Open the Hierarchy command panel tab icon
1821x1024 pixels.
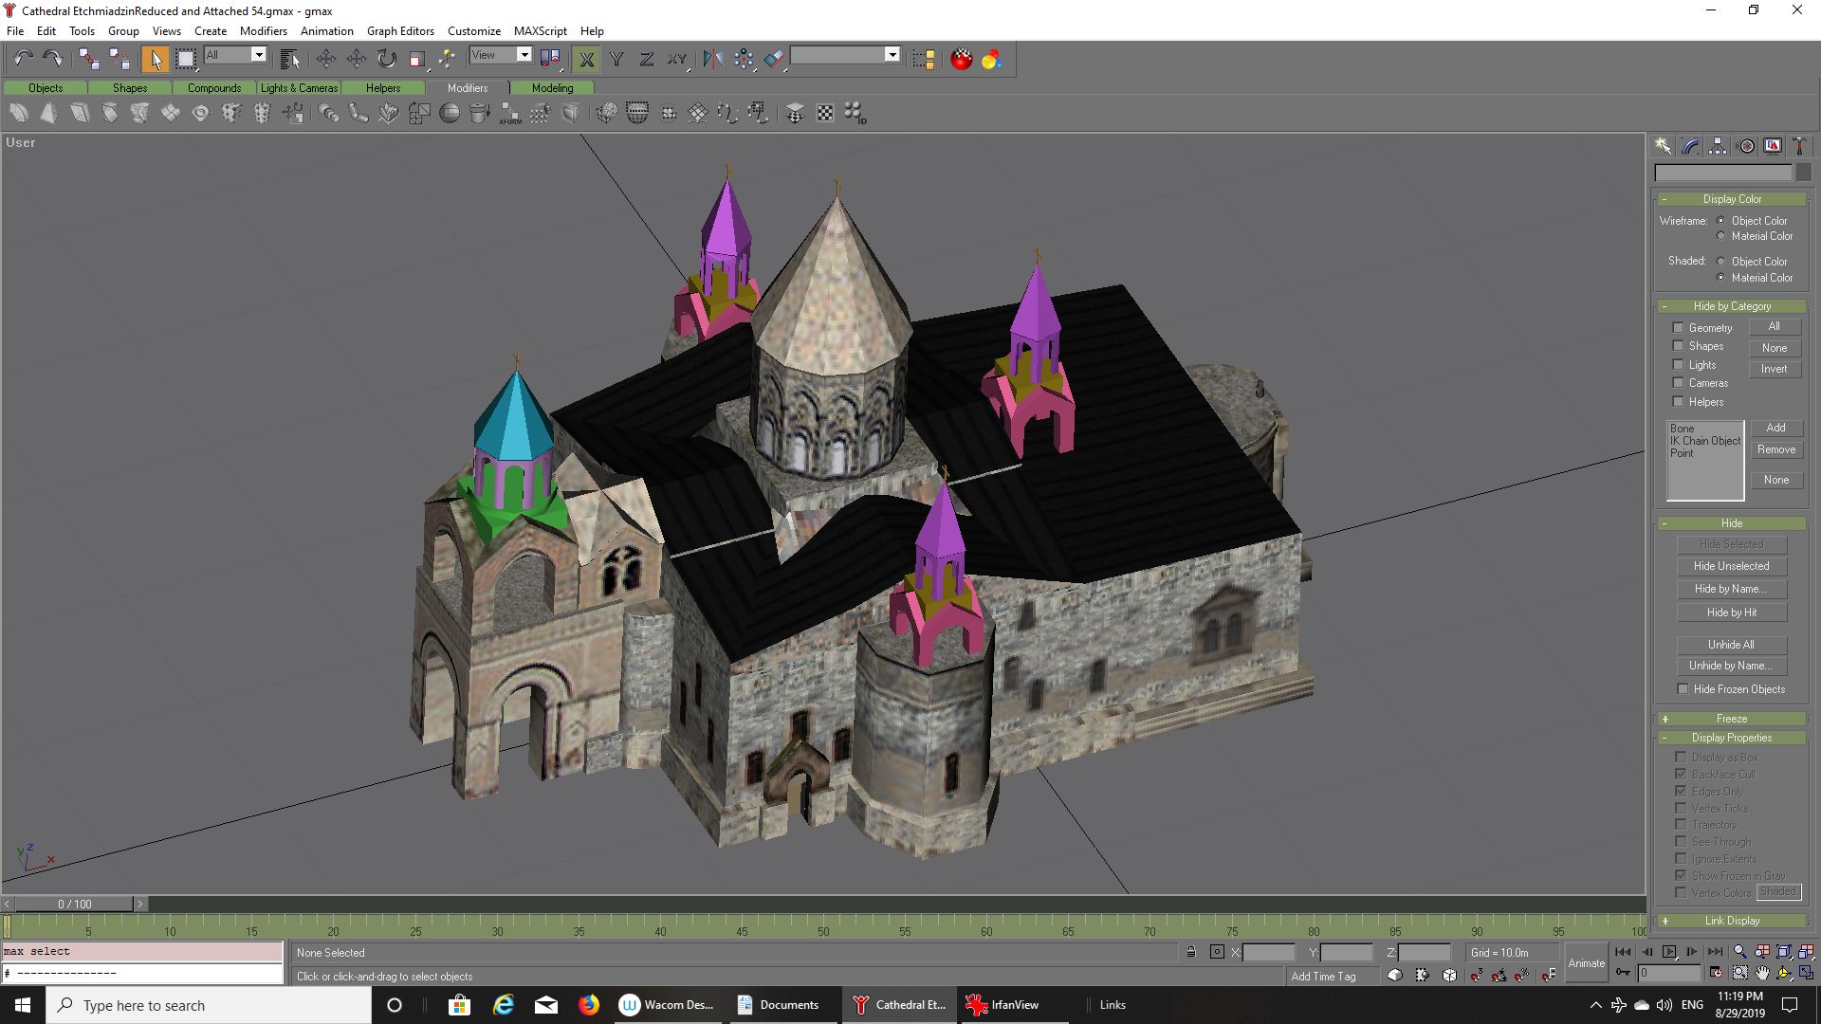click(1718, 146)
